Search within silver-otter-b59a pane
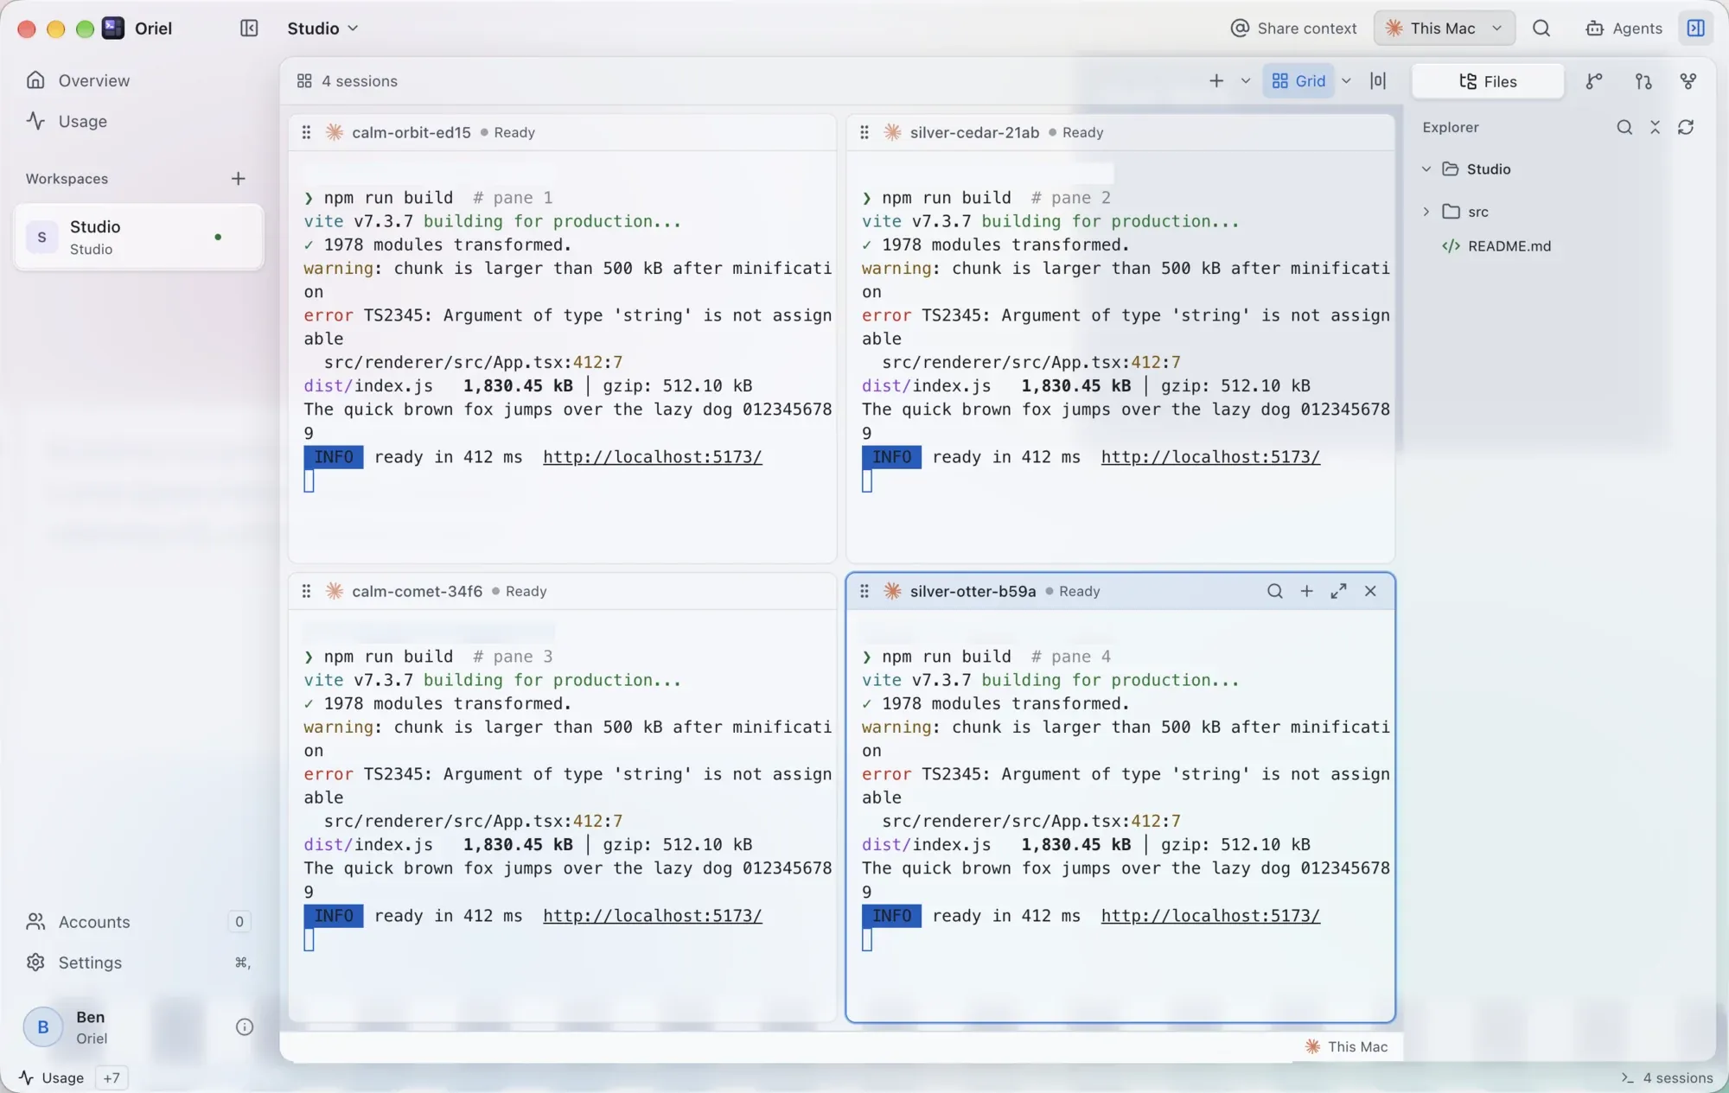1729x1093 pixels. [x=1274, y=591]
